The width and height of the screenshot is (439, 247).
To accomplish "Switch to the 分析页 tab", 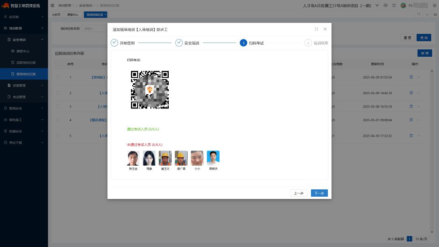I will 56,15.
